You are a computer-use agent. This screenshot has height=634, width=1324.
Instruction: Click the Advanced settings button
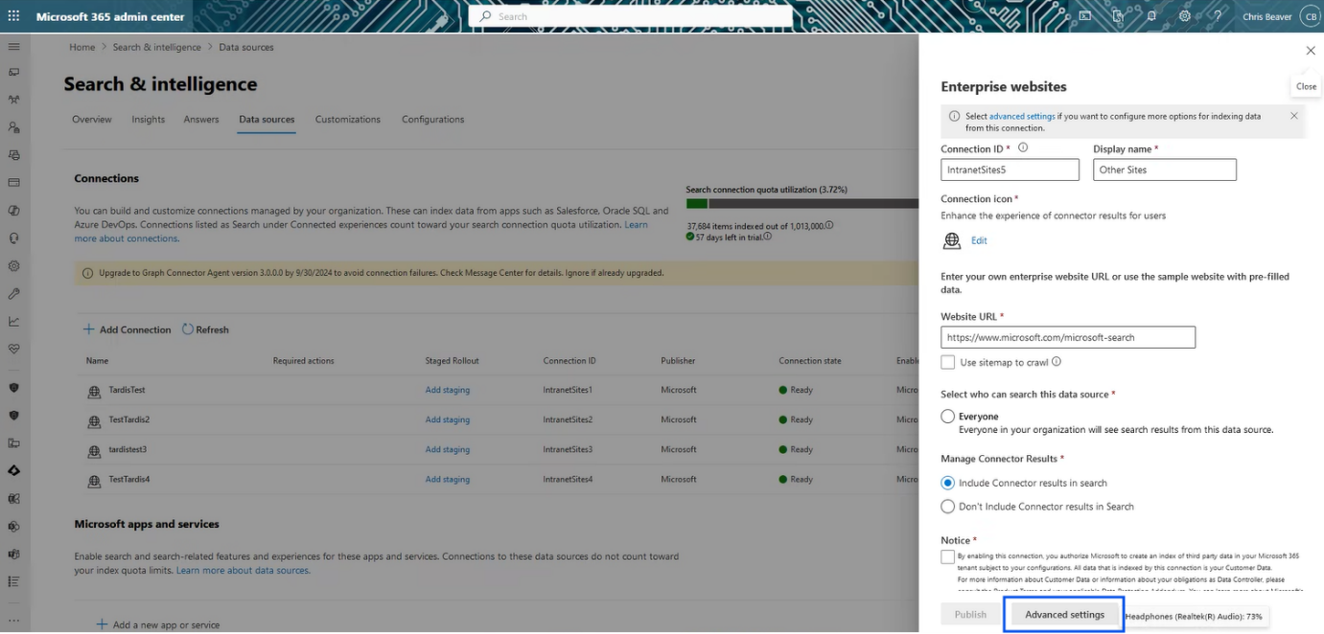click(x=1065, y=615)
